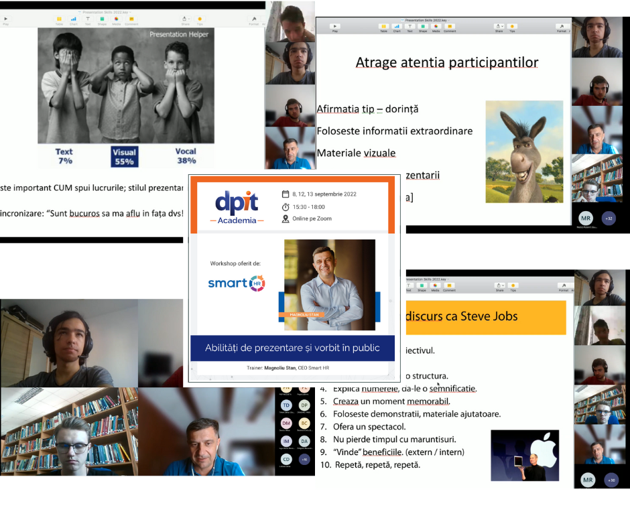
Task: Click Shape icon in three-boys slide Keynote toolbar
Action: tap(102, 19)
